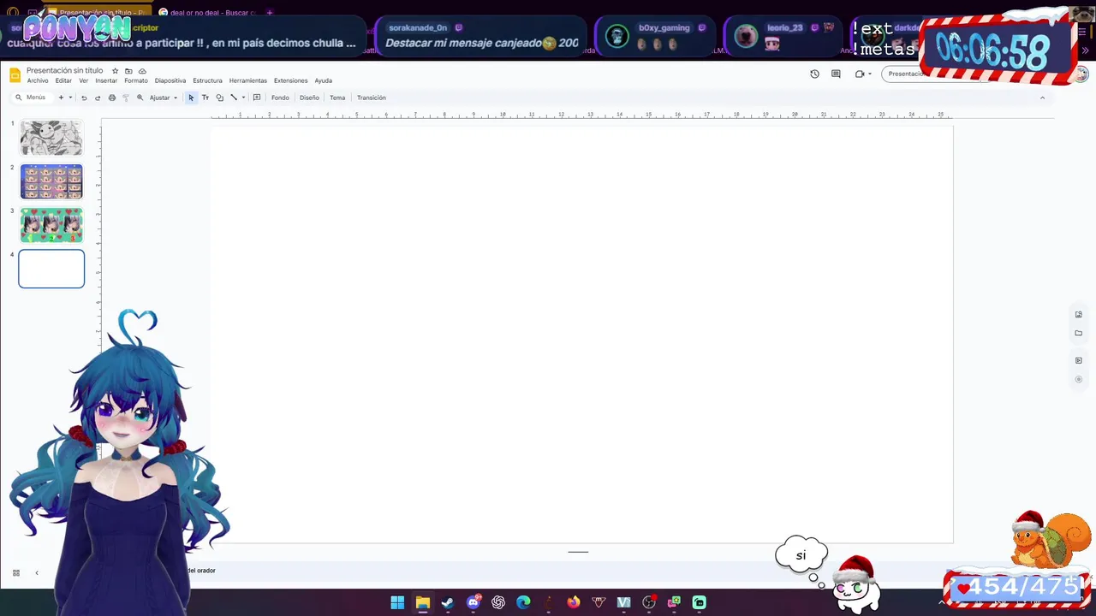Star the presentation title
This screenshot has width=1096, height=616.
click(x=115, y=71)
